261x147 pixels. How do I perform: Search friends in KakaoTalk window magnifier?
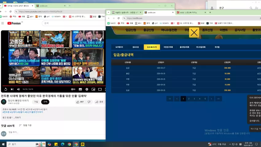click(x=251, y=8)
